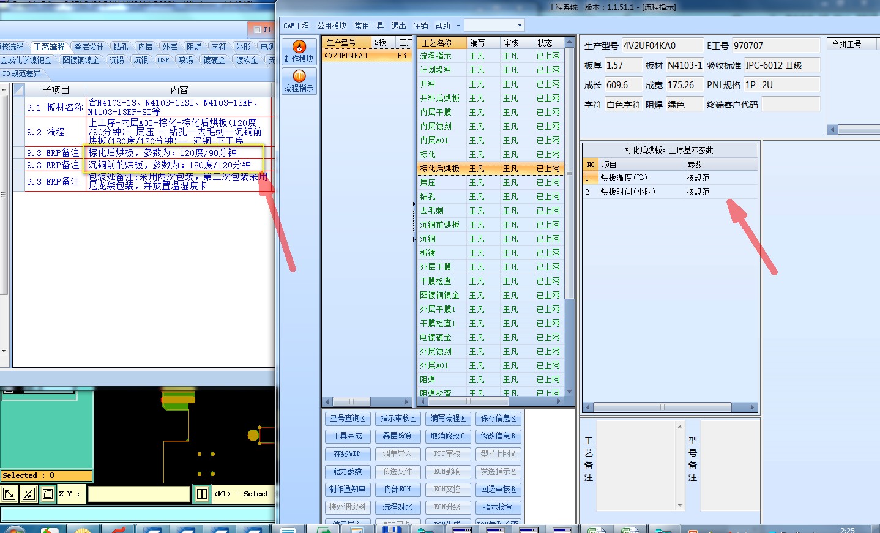Viewport: 880px width, 533px height.
Task: Click the 生产型号 column header in model list
Action: coord(347,43)
